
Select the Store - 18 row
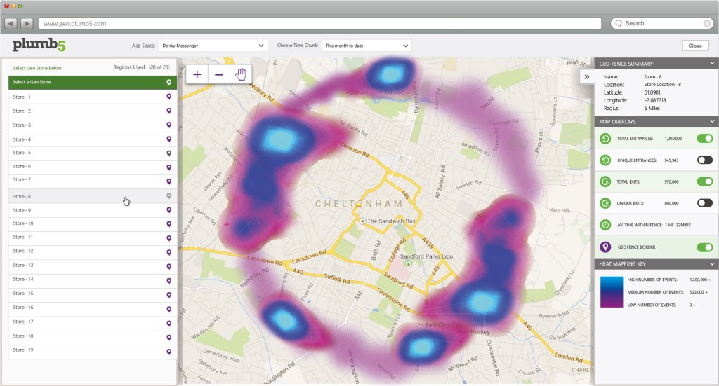coord(93,336)
